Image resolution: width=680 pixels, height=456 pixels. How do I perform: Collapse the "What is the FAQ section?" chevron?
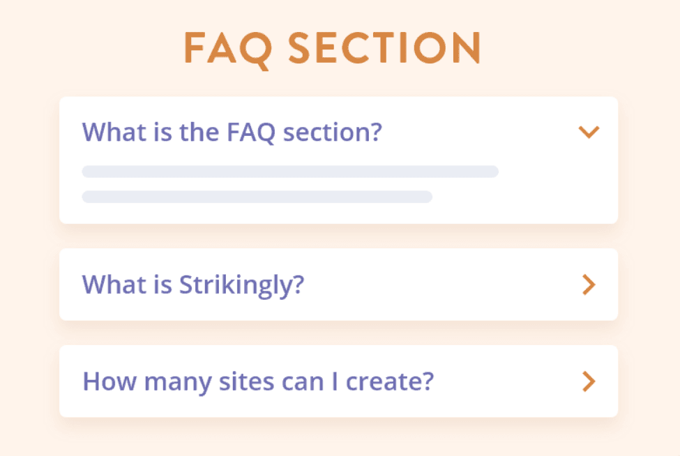click(x=589, y=132)
